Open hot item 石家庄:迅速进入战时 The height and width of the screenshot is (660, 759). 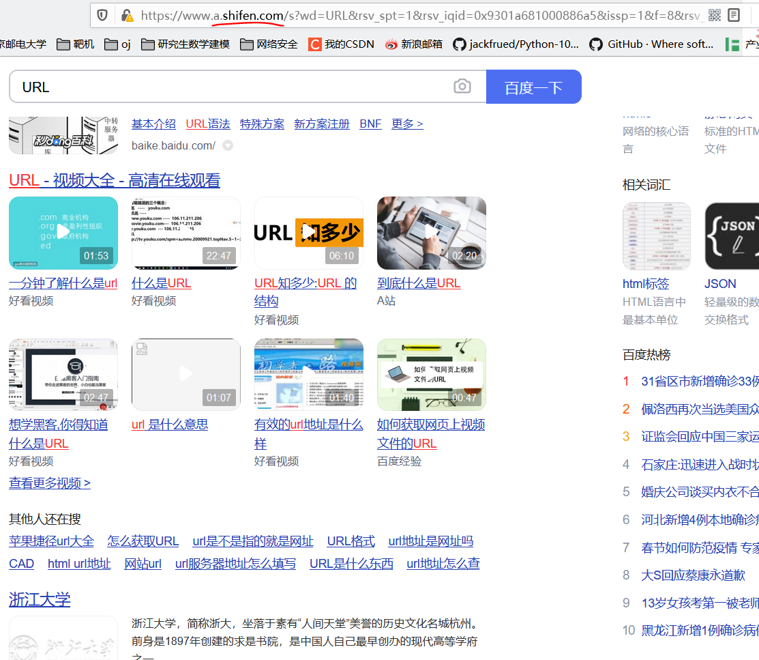click(x=700, y=465)
